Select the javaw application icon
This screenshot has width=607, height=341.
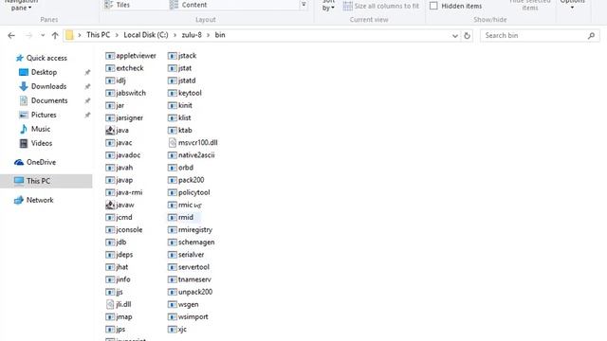pos(110,206)
